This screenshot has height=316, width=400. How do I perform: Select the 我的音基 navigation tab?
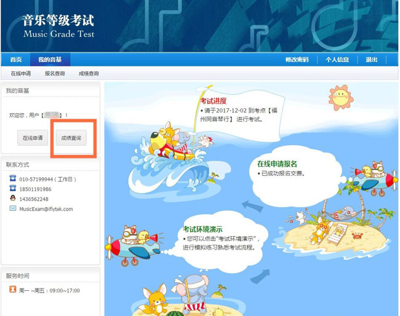[50, 60]
